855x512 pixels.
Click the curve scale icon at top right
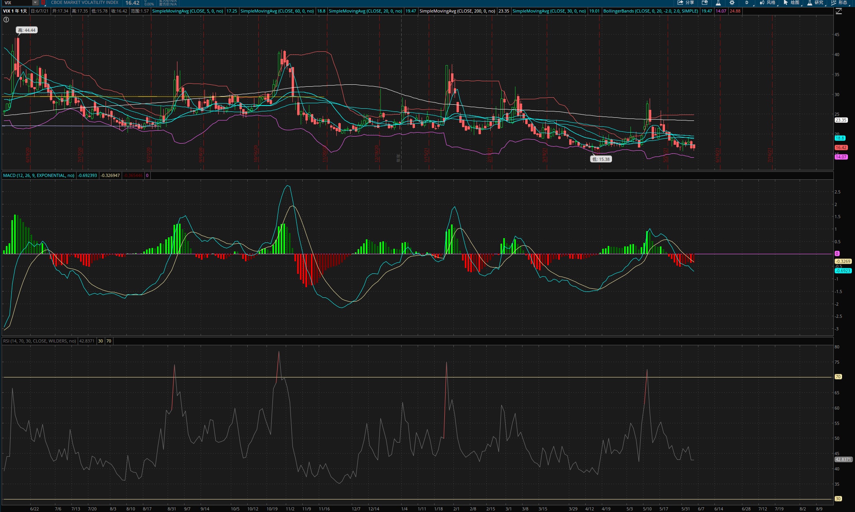(839, 11)
